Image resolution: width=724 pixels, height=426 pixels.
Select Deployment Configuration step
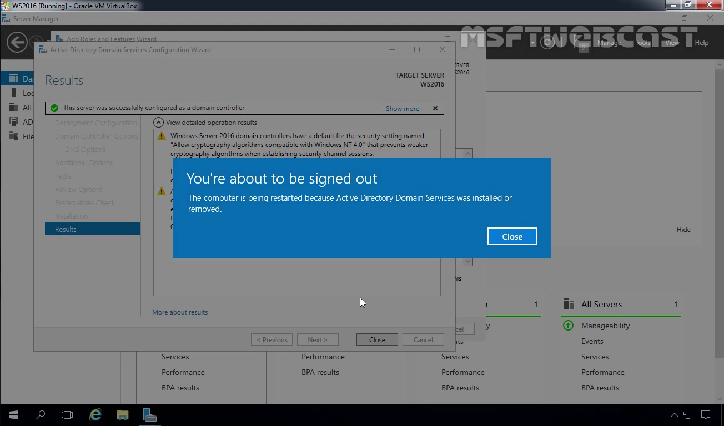click(x=95, y=123)
